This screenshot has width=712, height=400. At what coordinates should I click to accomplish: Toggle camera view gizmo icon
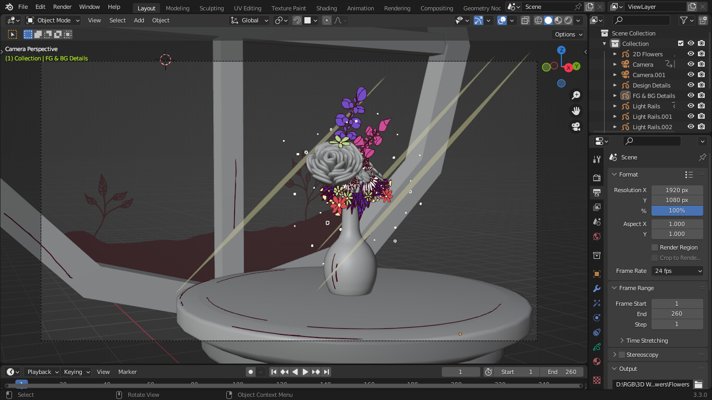pos(576,127)
